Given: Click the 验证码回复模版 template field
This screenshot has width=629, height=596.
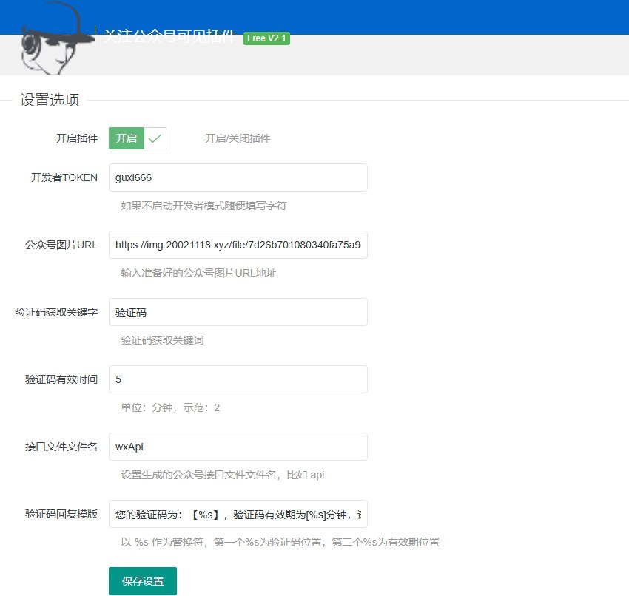Looking at the screenshot, I should pyautogui.click(x=237, y=513).
